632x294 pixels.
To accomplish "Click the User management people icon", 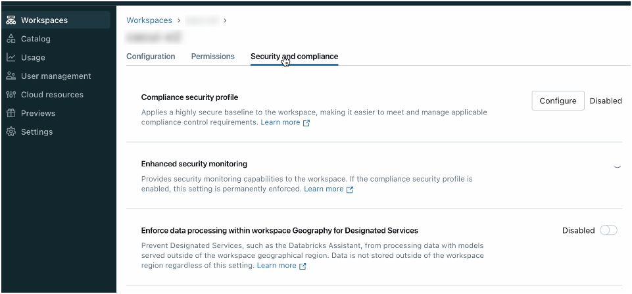I will (x=11, y=76).
